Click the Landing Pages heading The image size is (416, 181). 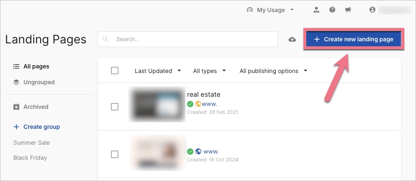click(x=46, y=39)
